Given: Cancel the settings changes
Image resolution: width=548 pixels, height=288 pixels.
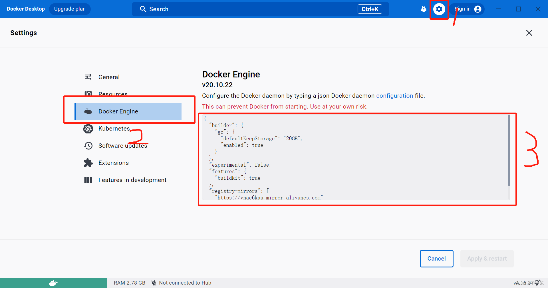Looking at the screenshot, I should pos(436,258).
